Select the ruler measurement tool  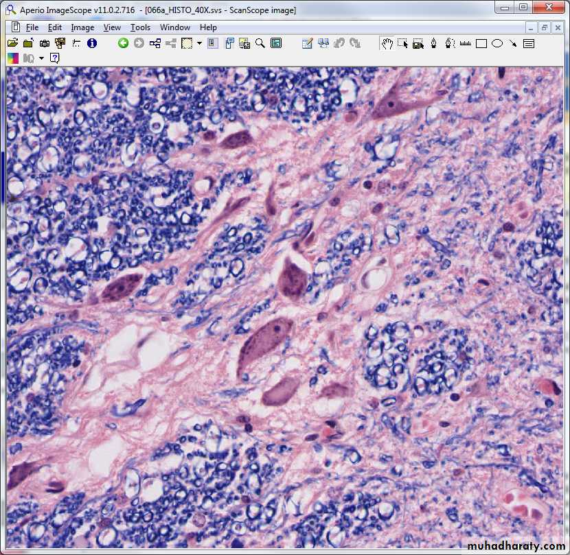466,43
